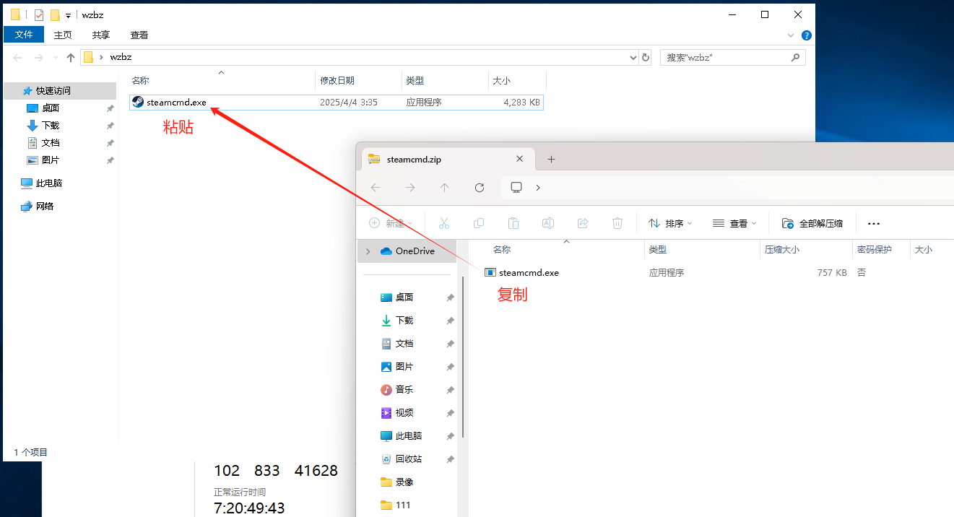Click the properties icon in the quick access toolbar

pos(39,14)
